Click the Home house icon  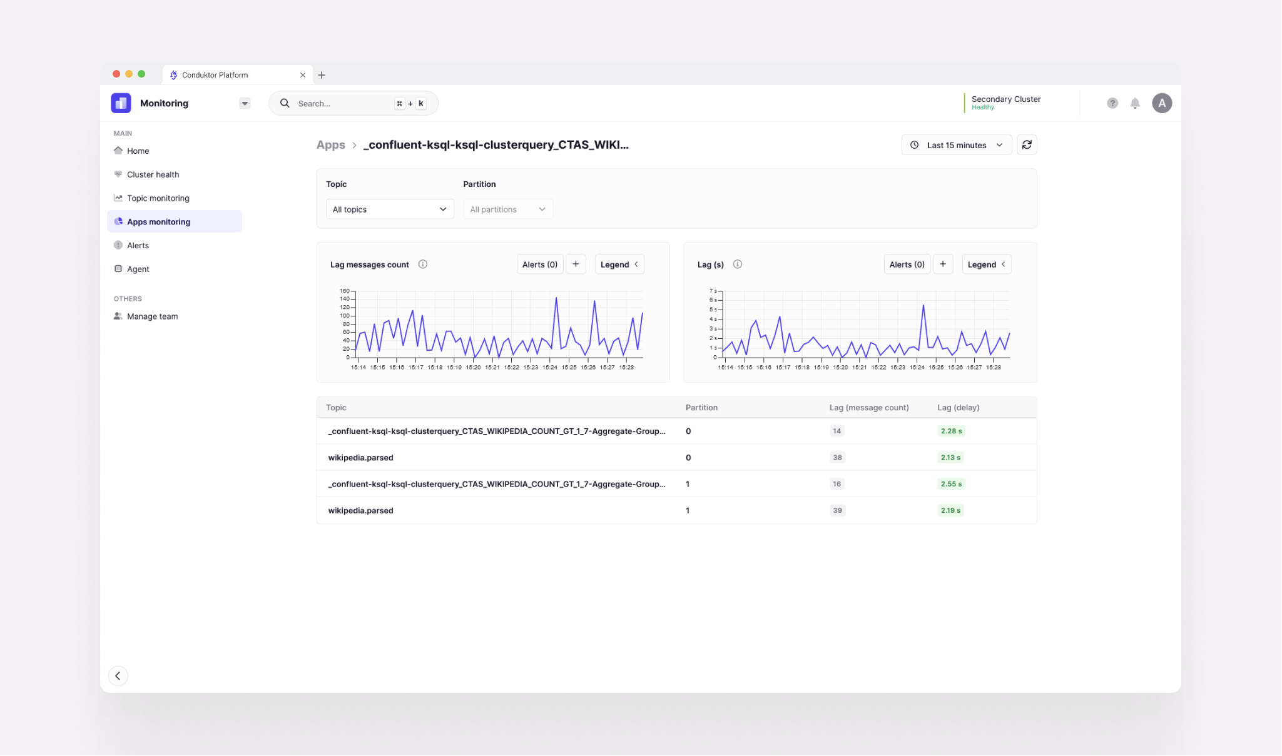118,150
